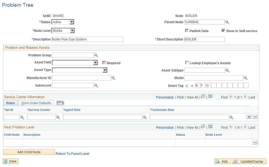Viewport: 269px width, 167px height.
Task: Download Next Problem Level grid to spreadsheet
Action: tap(210, 127)
